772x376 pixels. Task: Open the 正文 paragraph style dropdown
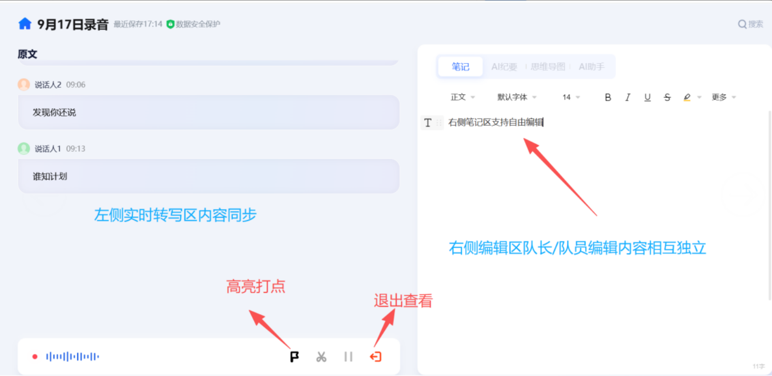463,97
